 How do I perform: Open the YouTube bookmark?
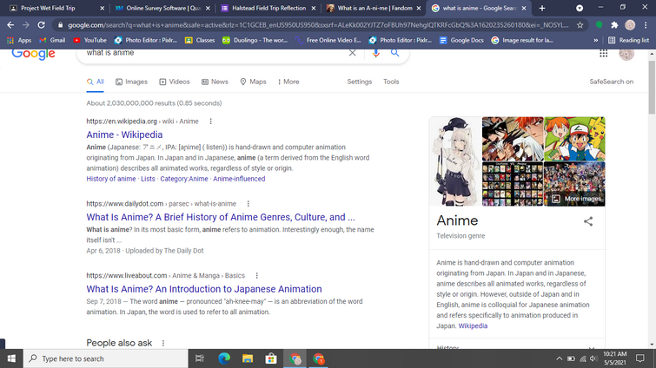pyautogui.click(x=90, y=40)
